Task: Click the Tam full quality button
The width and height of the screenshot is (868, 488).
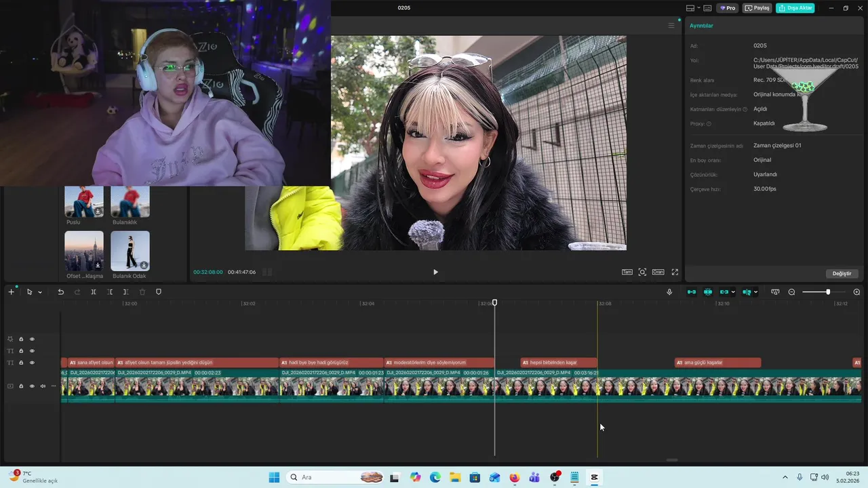Action: [627, 272]
